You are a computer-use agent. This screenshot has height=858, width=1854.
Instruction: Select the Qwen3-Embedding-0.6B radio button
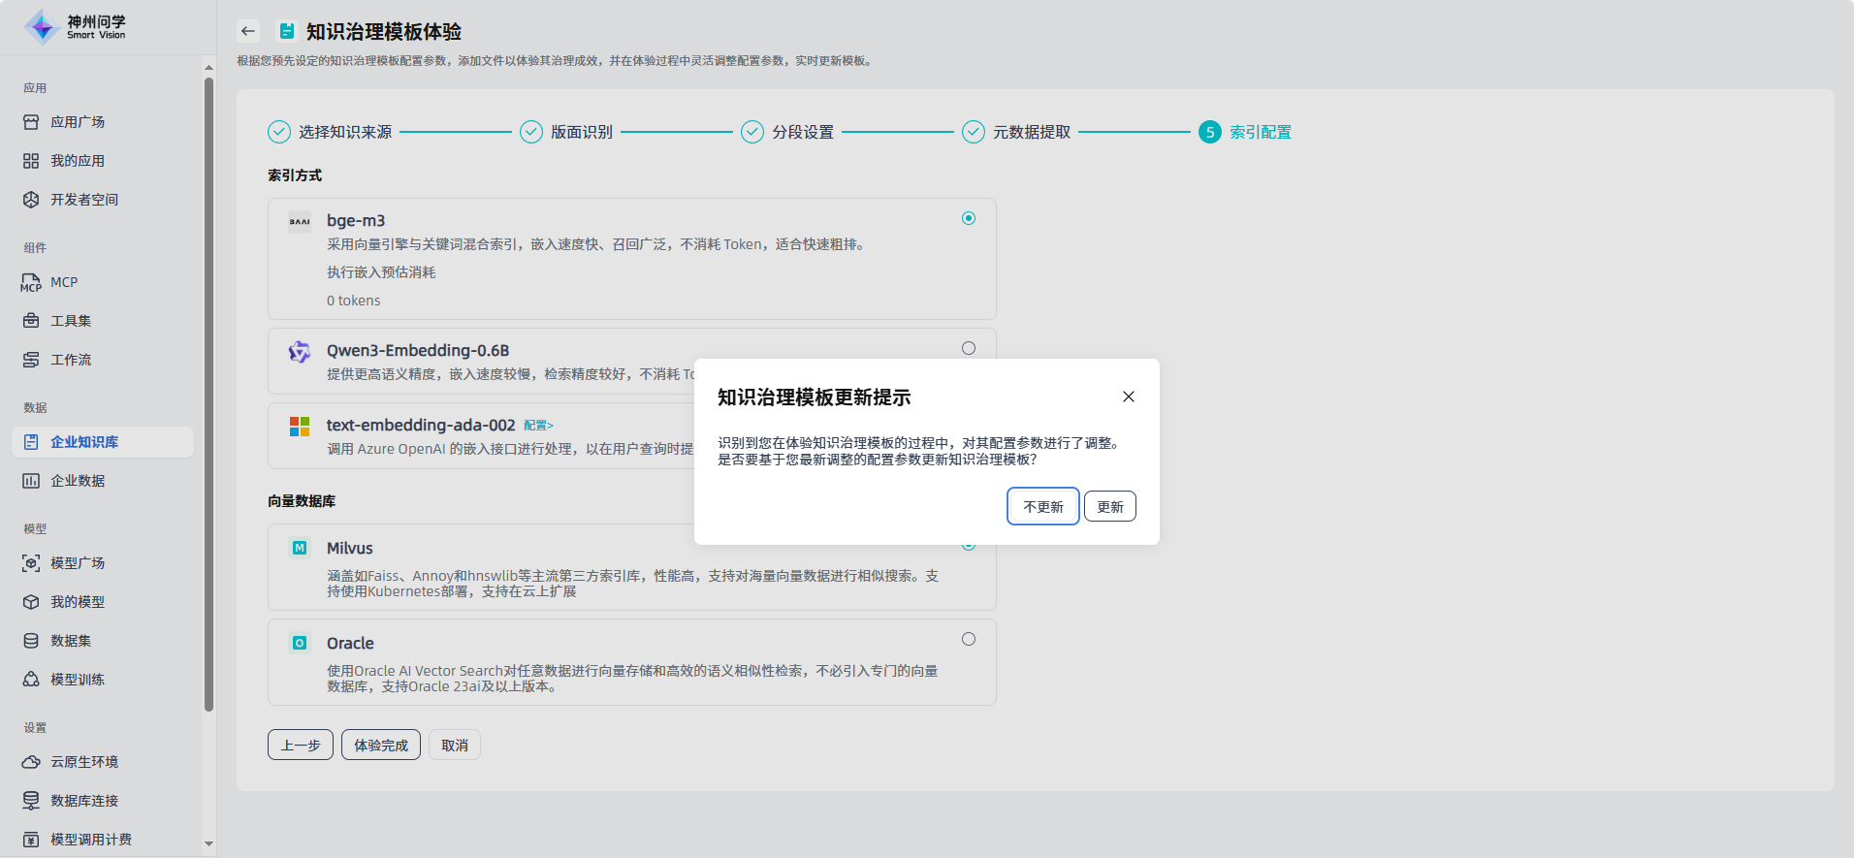pyautogui.click(x=968, y=348)
